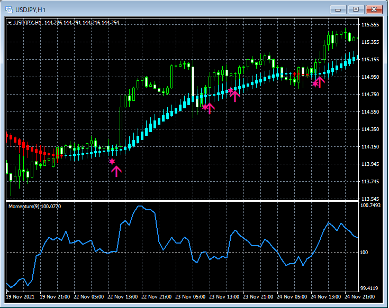Select the leftmost pink star marker
The height and width of the screenshot is (308, 389).
click(x=112, y=161)
